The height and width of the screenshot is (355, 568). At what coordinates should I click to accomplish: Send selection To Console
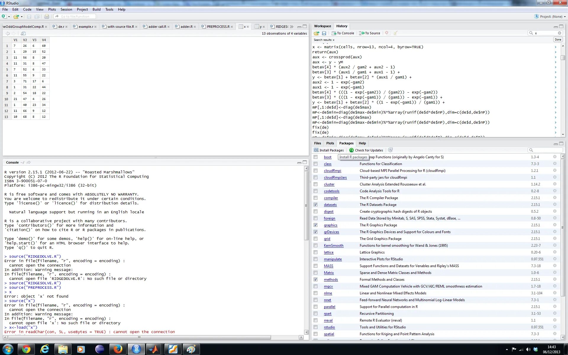click(x=343, y=33)
